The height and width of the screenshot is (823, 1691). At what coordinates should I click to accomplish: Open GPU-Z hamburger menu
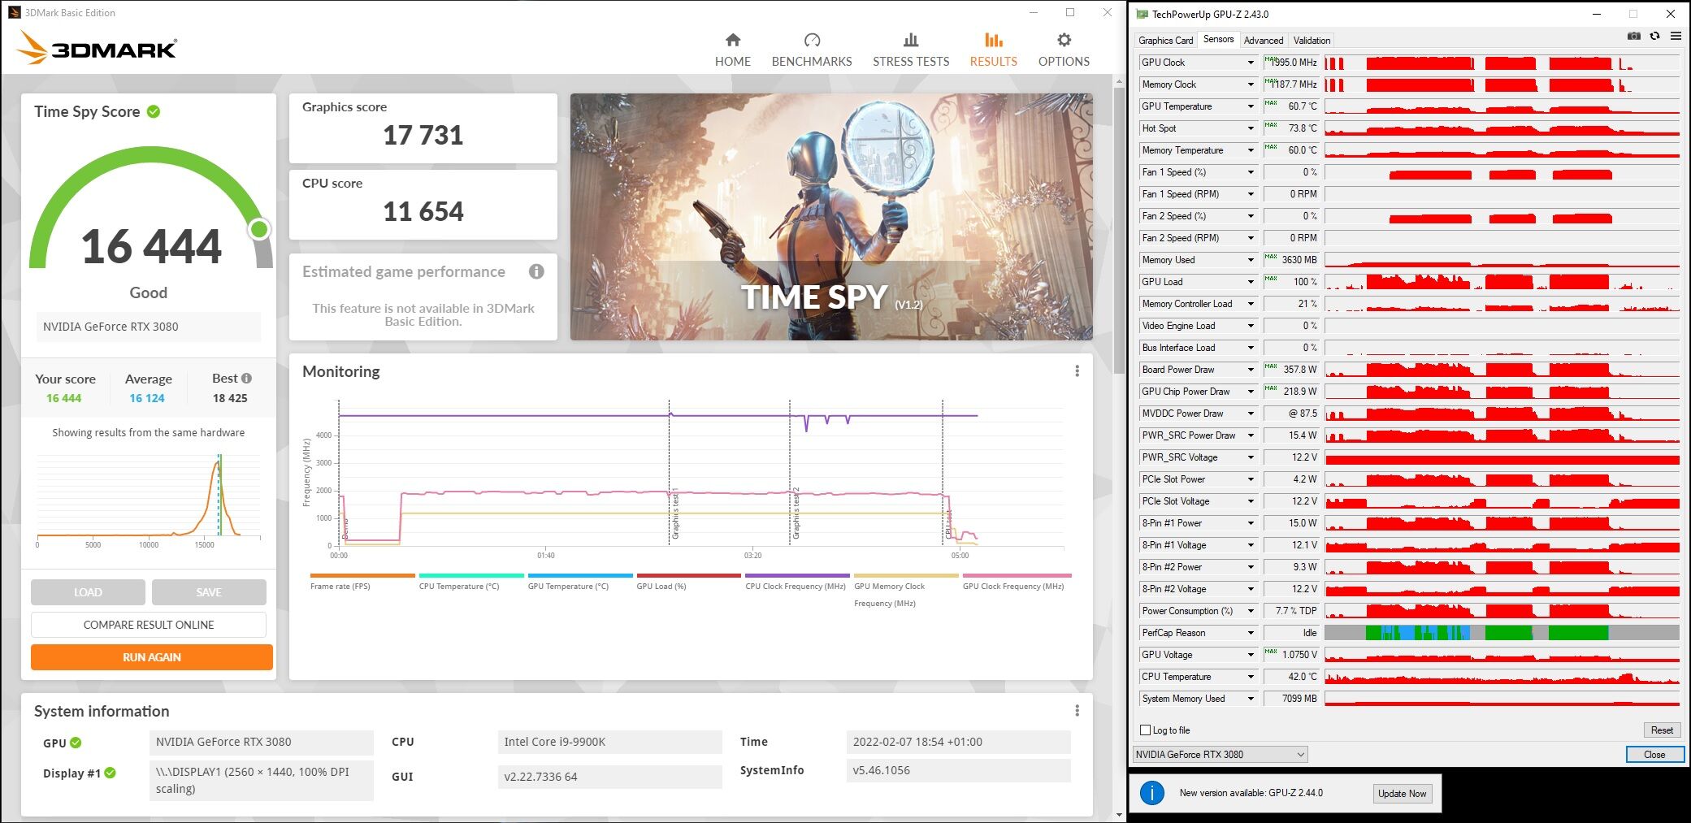click(1676, 37)
